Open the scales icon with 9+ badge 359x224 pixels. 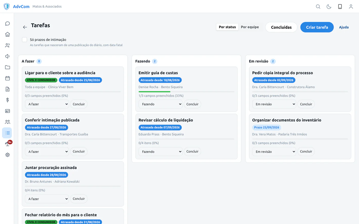coord(7,144)
